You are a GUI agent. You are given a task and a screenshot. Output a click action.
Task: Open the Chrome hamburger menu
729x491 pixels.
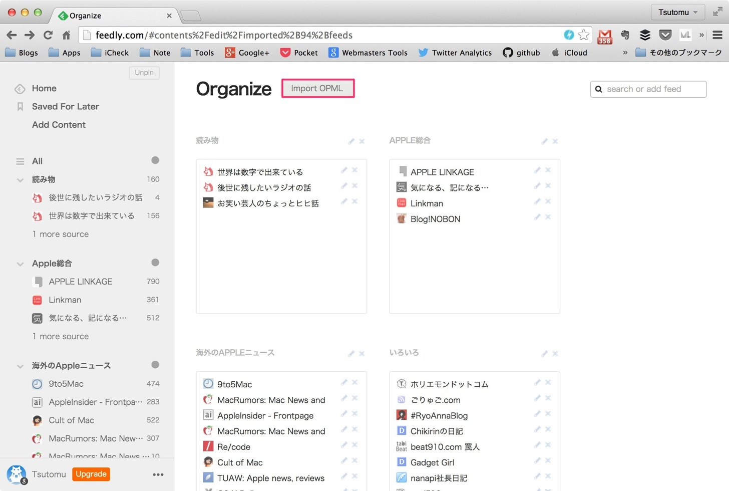pos(717,35)
